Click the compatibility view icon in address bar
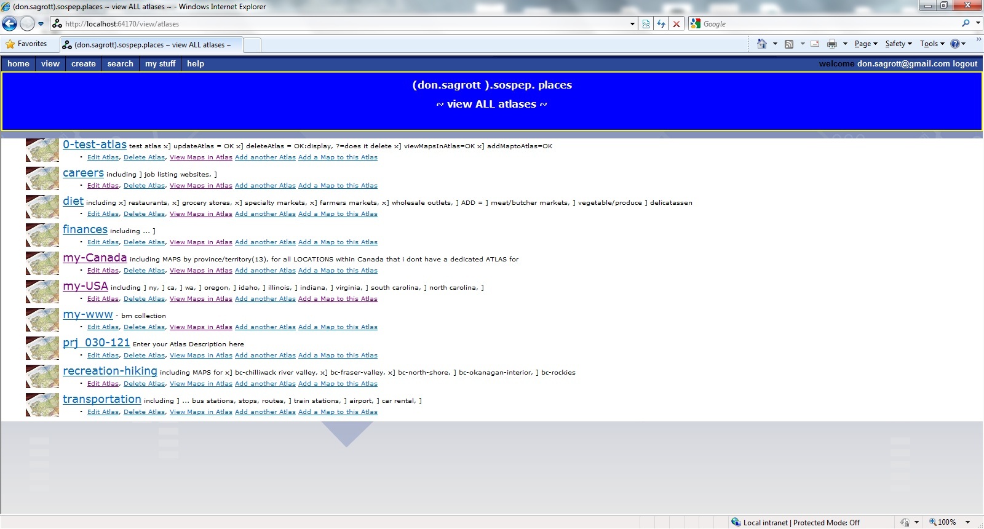 [646, 24]
